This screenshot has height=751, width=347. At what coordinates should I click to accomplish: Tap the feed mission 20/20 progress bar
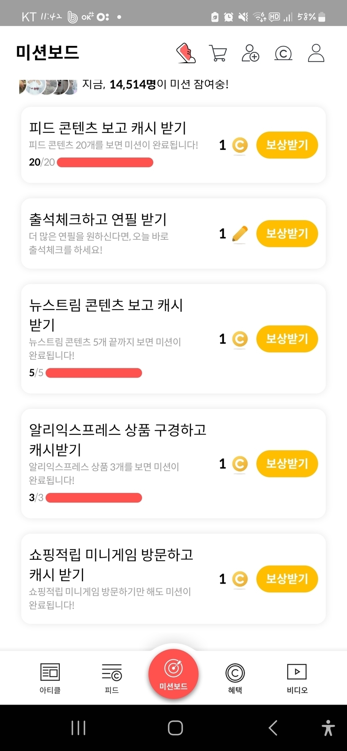105,162
